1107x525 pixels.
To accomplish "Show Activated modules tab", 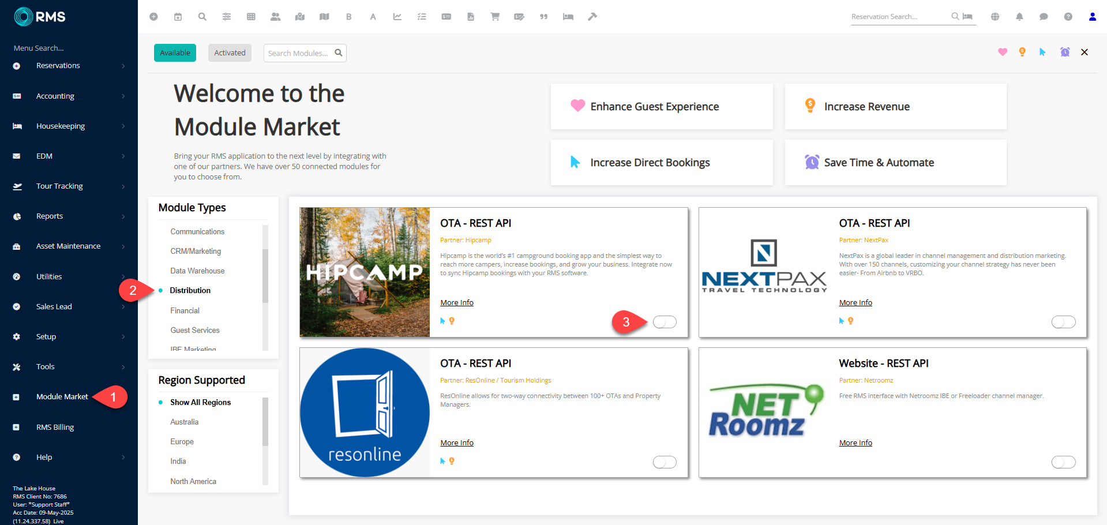I will click(x=230, y=52).
